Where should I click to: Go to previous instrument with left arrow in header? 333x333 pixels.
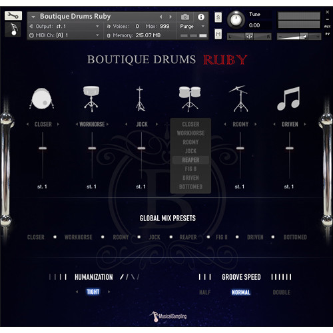[x=161, y=17]
